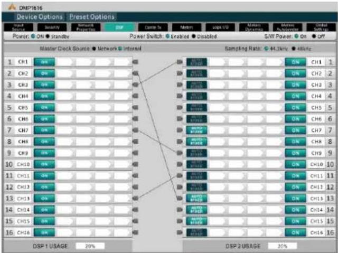Open Auto Mixer block on output CH14

[x=196, y=210]
